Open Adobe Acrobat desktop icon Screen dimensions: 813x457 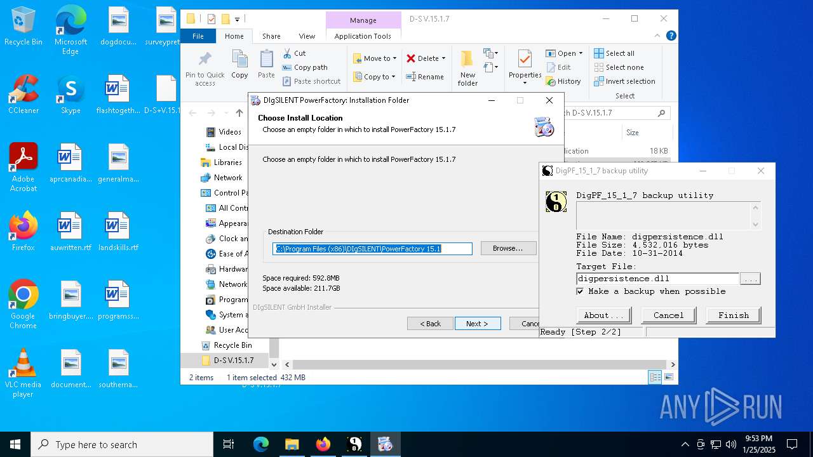point(24,168)
